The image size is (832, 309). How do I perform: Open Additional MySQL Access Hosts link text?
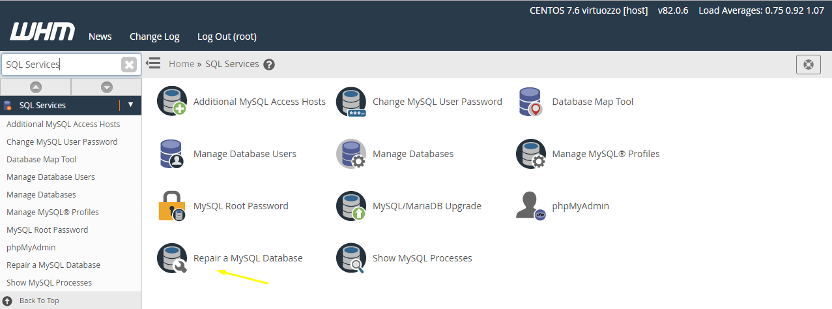pyautogui.click(x=259, y=102)
